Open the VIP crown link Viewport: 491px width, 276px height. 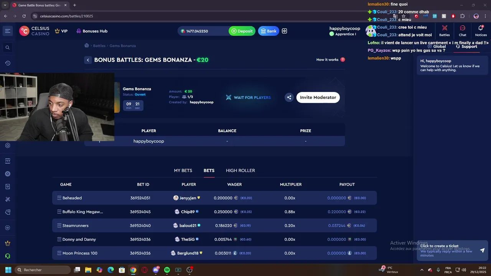[x=61, y=31]
